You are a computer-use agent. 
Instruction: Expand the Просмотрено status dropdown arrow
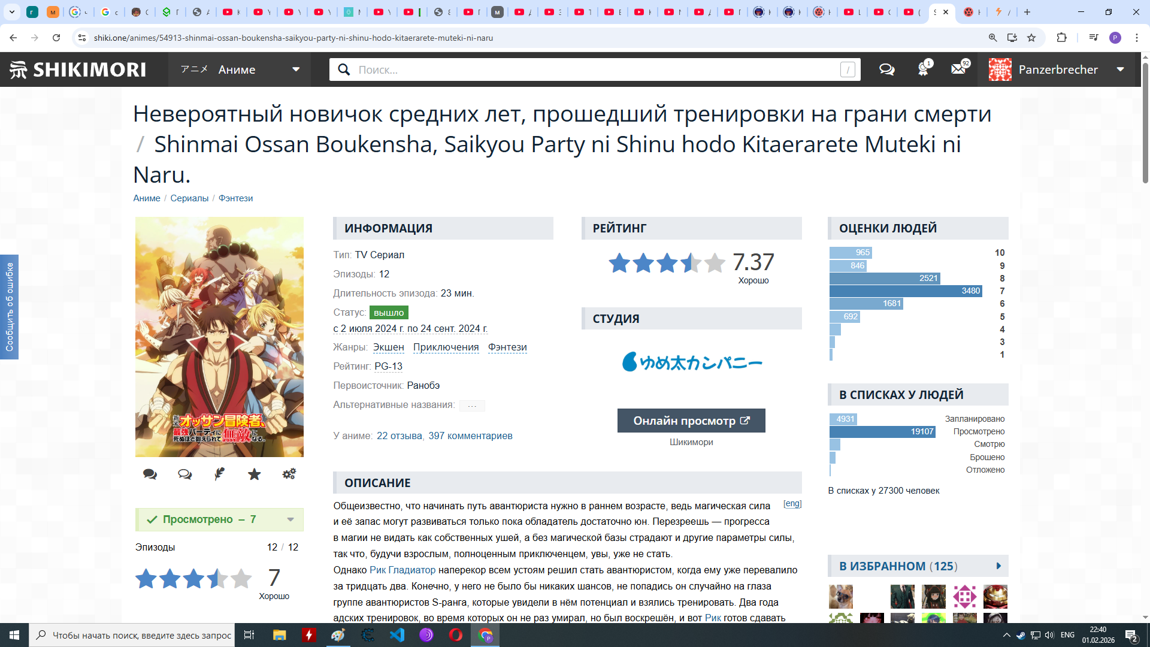[x=290, y=519]
